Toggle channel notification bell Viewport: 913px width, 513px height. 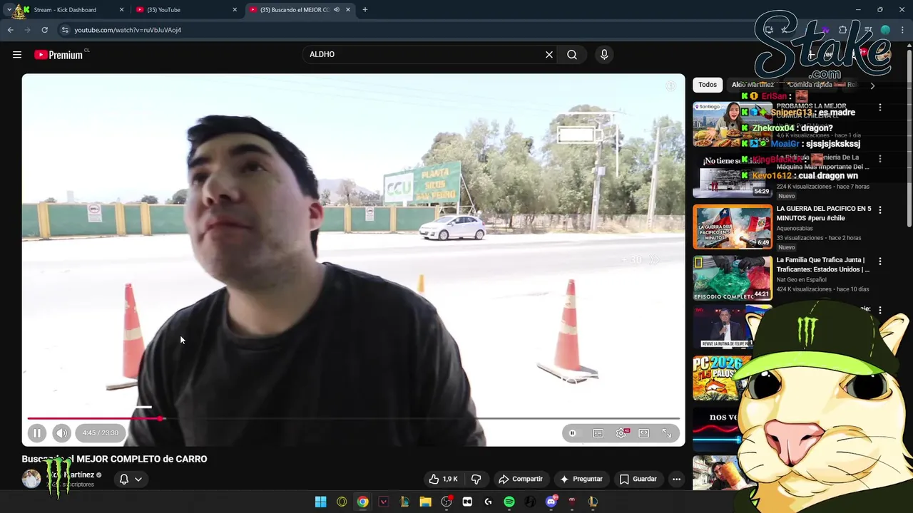pyautogui.click(x=123, y=479)
